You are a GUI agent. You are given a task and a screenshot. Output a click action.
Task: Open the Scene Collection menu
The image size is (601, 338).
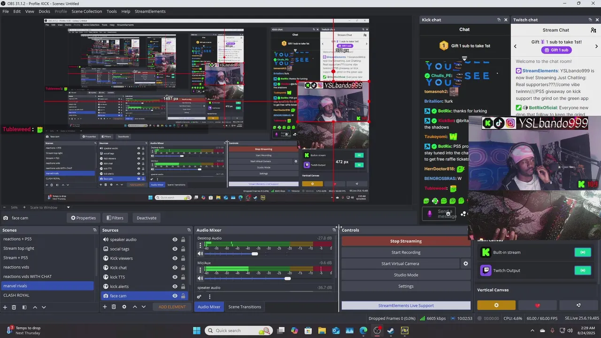tap(86, 11)
